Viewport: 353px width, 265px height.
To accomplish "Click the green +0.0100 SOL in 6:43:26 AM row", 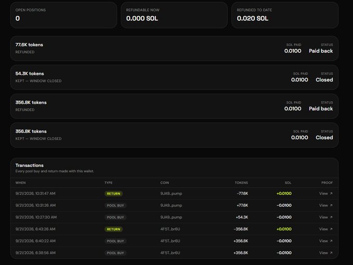I will pyautogui.click(x=284, y=229).
